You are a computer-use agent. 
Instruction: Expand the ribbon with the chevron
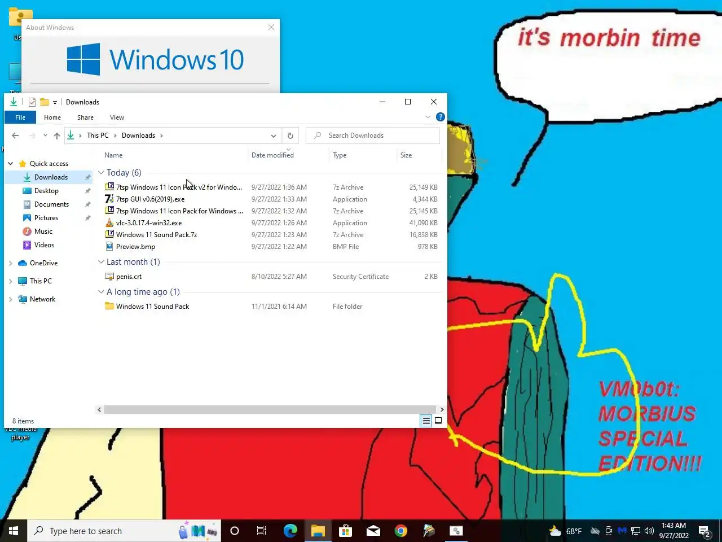428,117
